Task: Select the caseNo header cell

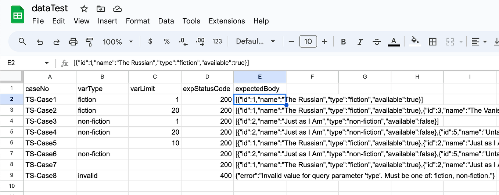Action: tap(50, 89)
